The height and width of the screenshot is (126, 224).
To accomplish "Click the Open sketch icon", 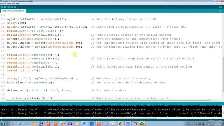I will click(12, 7).
